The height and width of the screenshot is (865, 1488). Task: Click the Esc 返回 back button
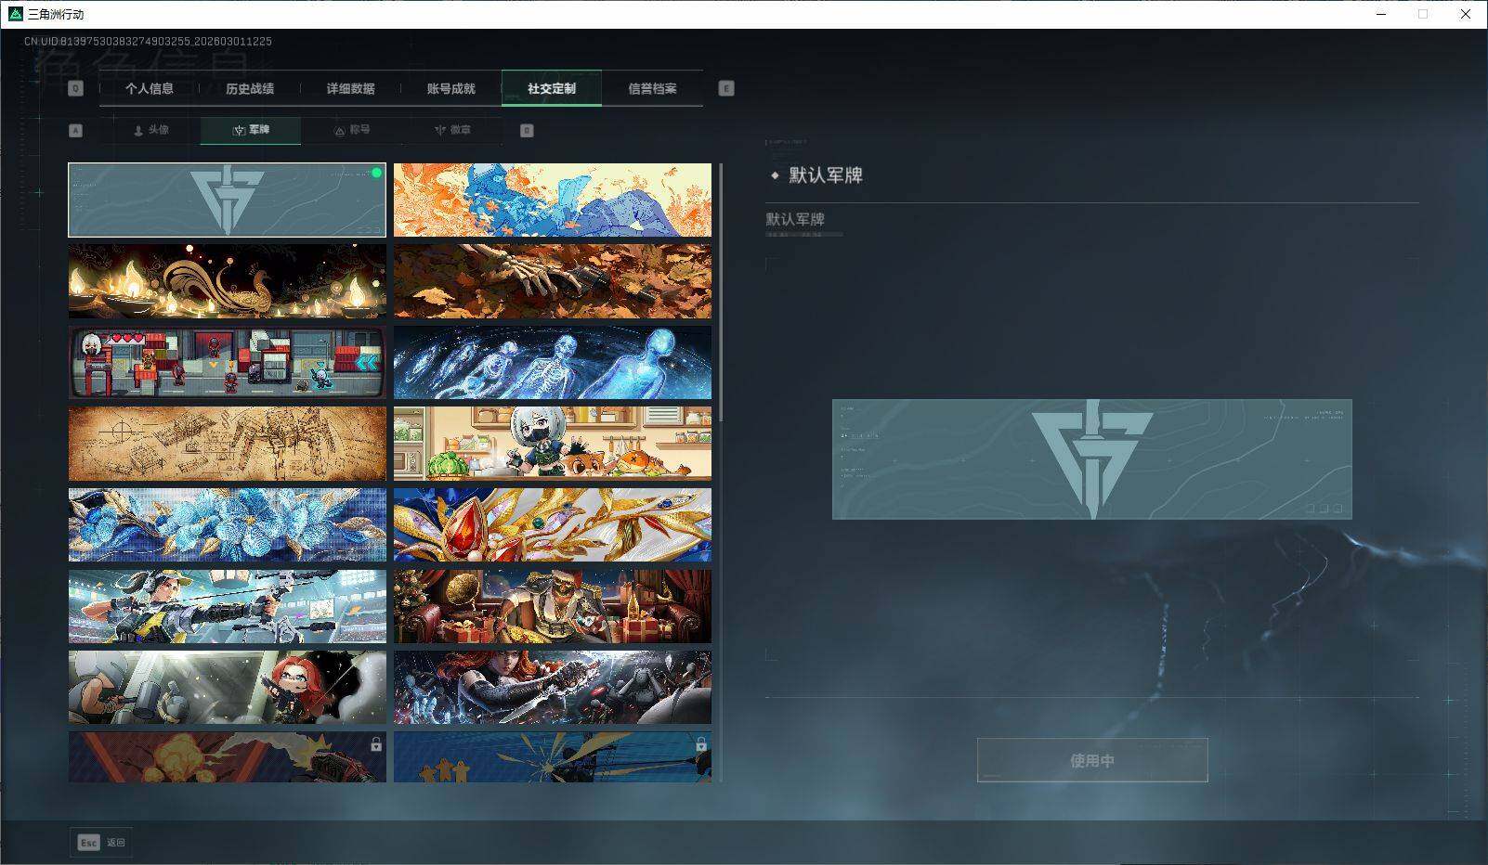coord(101,843)
